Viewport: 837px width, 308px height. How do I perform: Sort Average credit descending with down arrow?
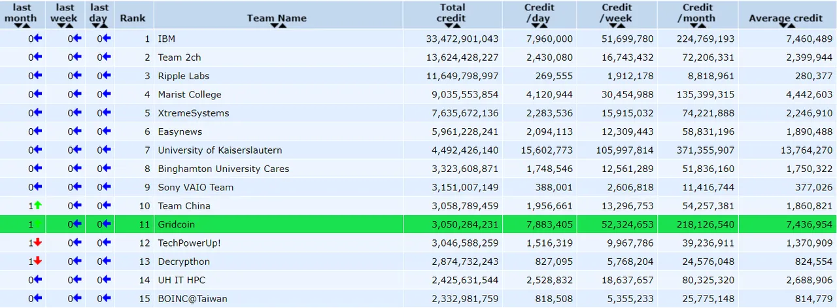point(783,26)
